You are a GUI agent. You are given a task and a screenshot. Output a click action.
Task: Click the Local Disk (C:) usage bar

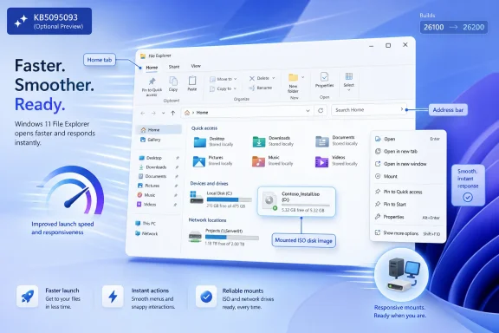(x=229, y=199)
